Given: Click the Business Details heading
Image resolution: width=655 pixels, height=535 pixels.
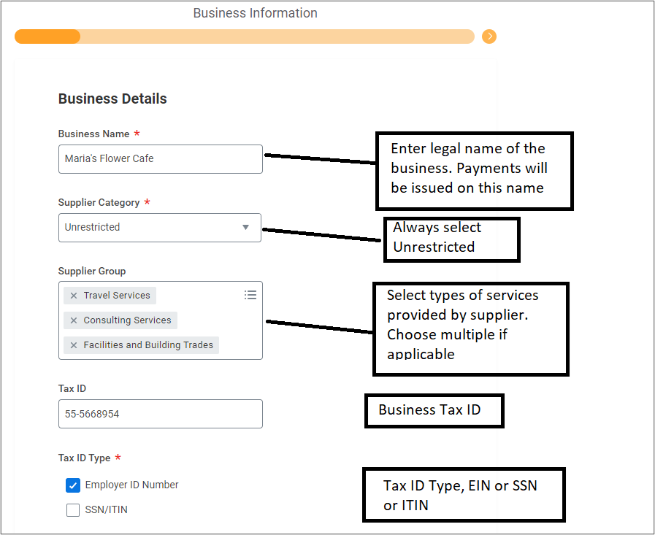Looking at the screenshot, I should [112, 99].
